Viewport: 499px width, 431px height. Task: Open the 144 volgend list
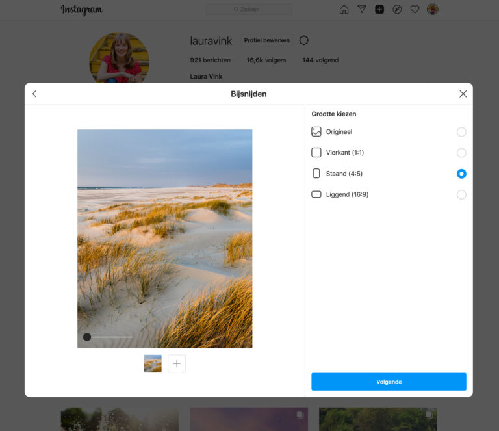pos(320,60)
